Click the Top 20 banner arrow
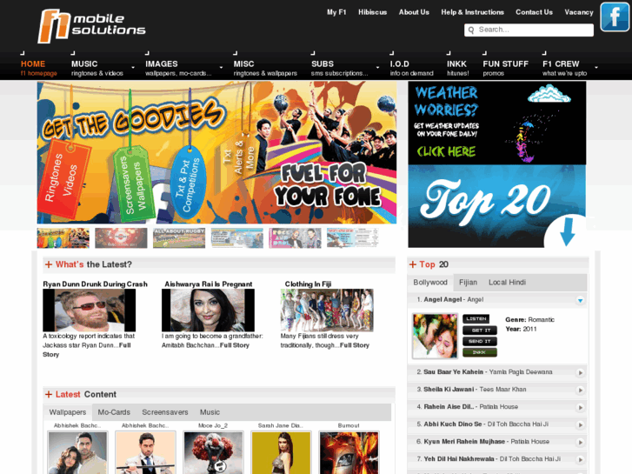 [567, 231]
